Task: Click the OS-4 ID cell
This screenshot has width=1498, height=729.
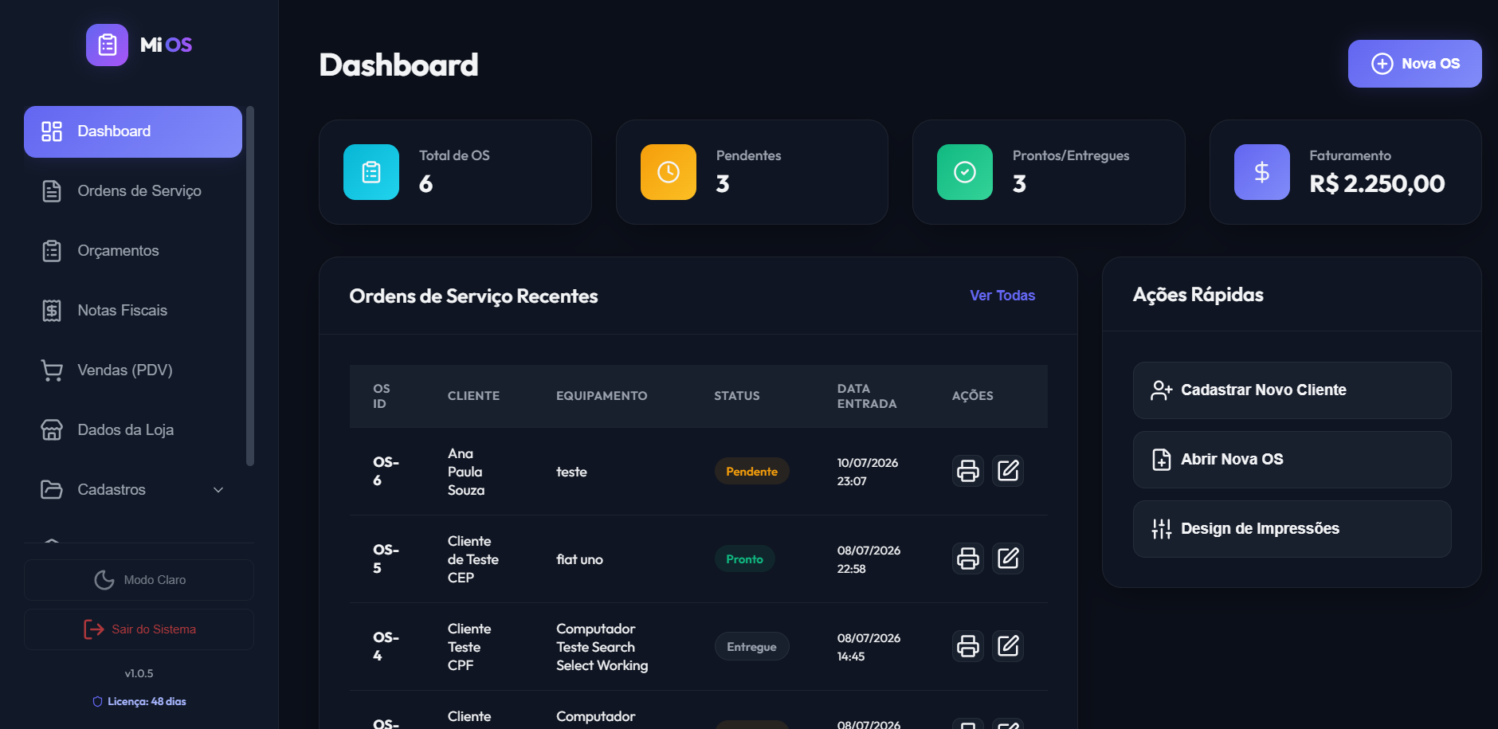Action: tap(386, 646)
